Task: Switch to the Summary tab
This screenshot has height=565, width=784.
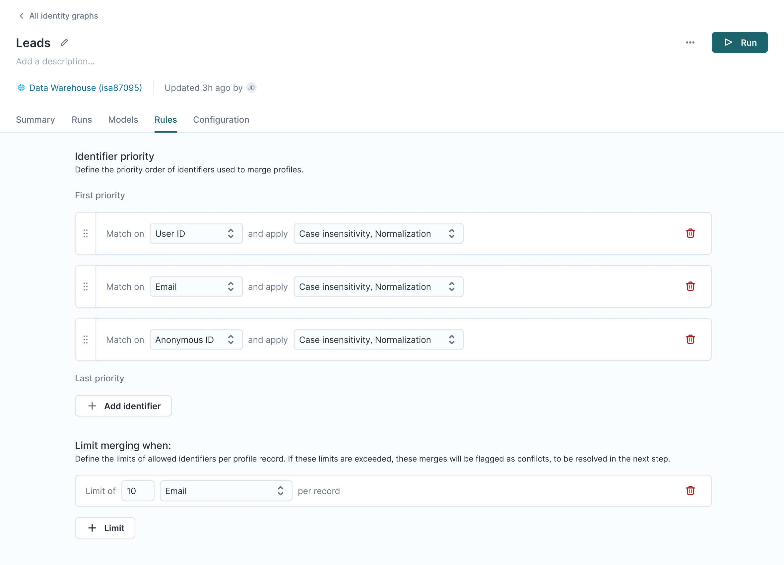Action: [35, 119]
